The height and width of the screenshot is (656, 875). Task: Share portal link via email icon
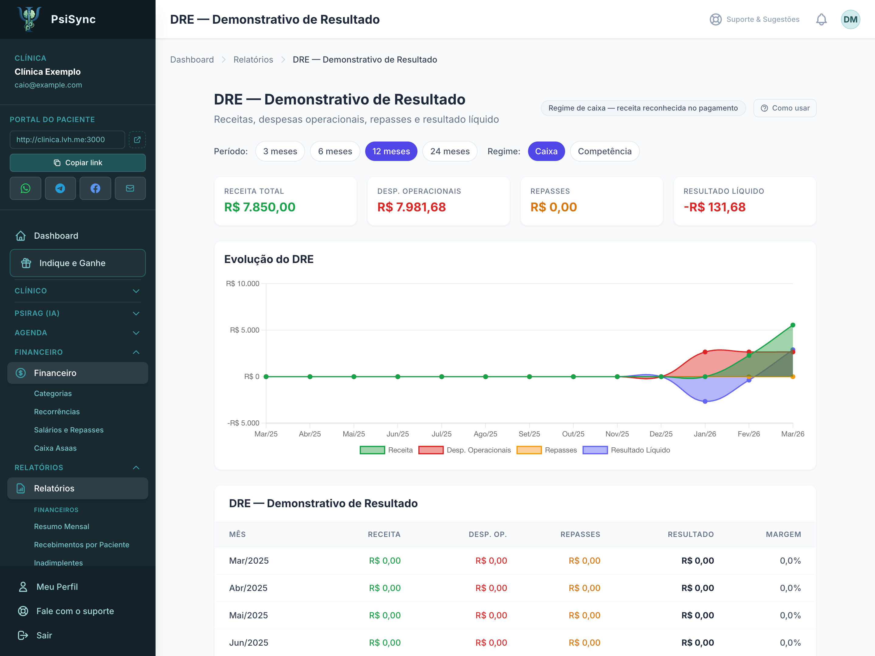pos(130,188)
